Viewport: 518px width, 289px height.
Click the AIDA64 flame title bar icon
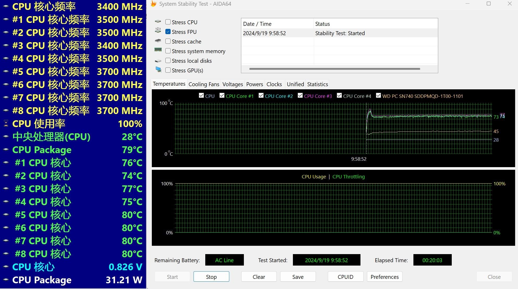point(154,4)
